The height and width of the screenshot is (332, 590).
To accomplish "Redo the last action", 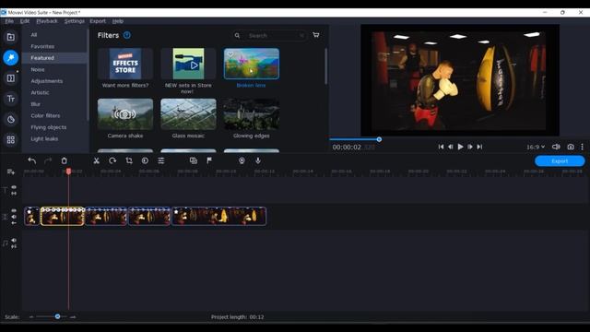I will pyautogui.click(x=48, y=160).
